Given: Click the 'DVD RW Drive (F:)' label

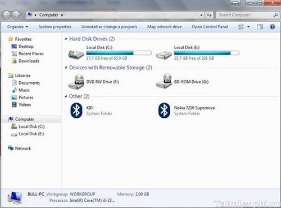Looking at the screenshot, I should [x=103, y=82].
